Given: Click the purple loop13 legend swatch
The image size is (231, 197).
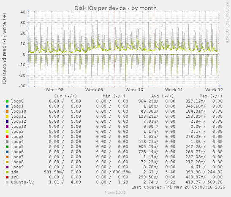Looking at the screenshot, I should point(7,127).
